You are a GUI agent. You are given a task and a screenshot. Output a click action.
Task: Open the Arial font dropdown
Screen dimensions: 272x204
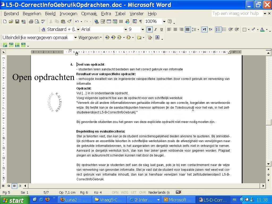[126, 29]
